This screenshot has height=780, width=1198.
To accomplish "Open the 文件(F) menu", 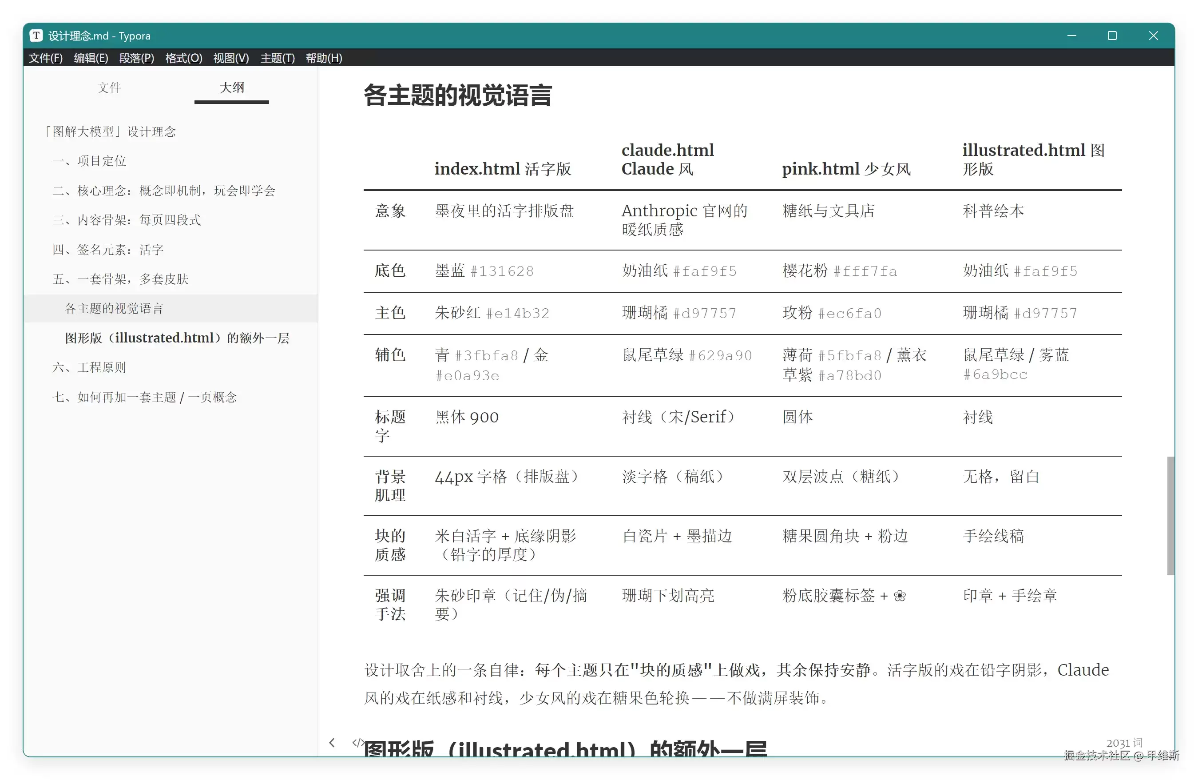I will [x=46, y=58].
